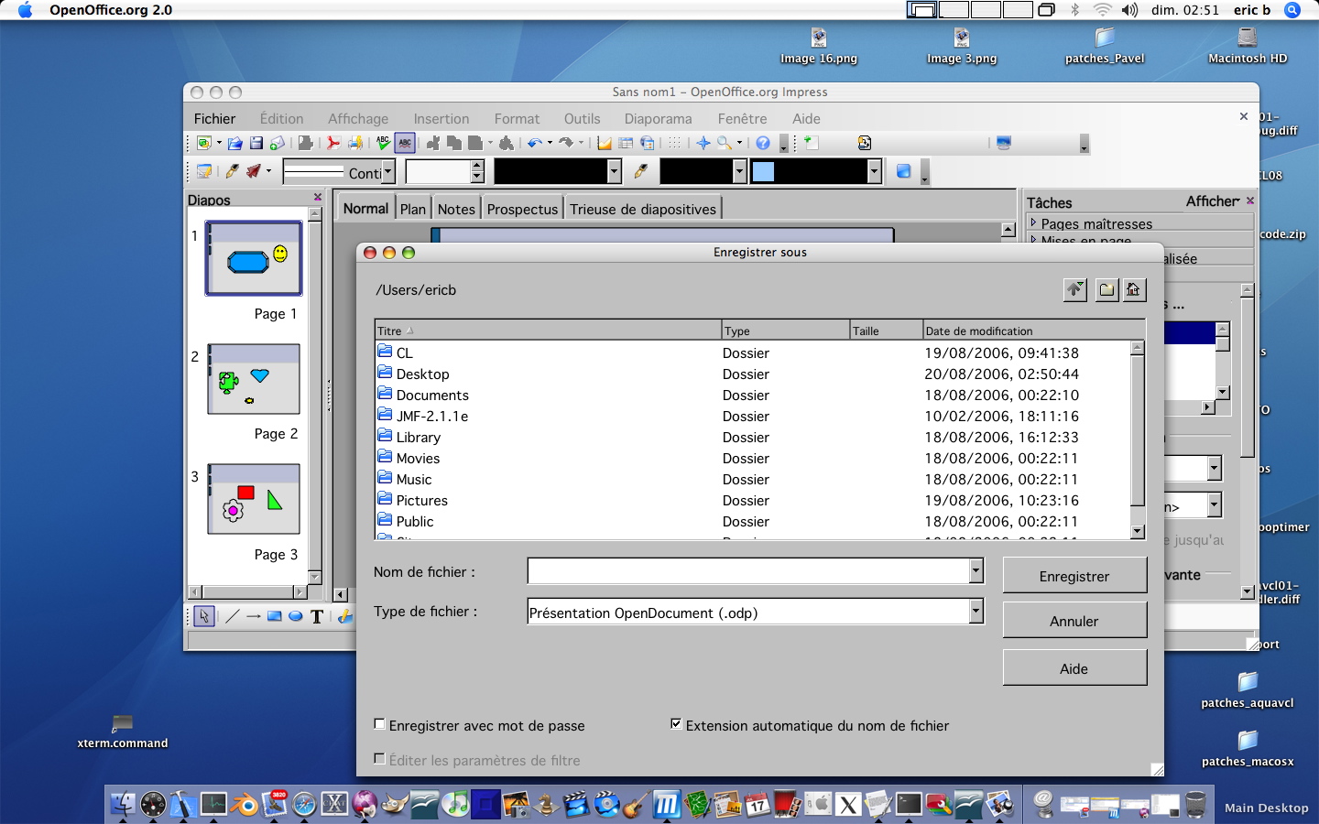Select Page 2 slide thumbnail
This screenshot has width=1319, height=824.
[x=254, y=379]
